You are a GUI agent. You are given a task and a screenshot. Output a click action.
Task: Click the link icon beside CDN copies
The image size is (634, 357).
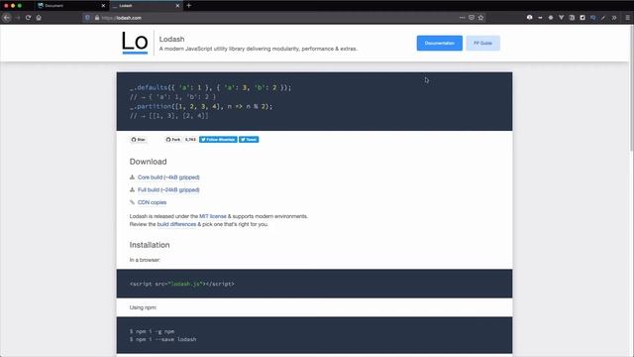point(132,202)
